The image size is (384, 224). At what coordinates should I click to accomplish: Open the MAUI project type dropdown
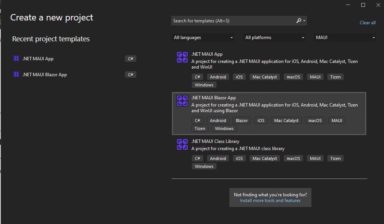pyautogui.click(x=345, y=38)
